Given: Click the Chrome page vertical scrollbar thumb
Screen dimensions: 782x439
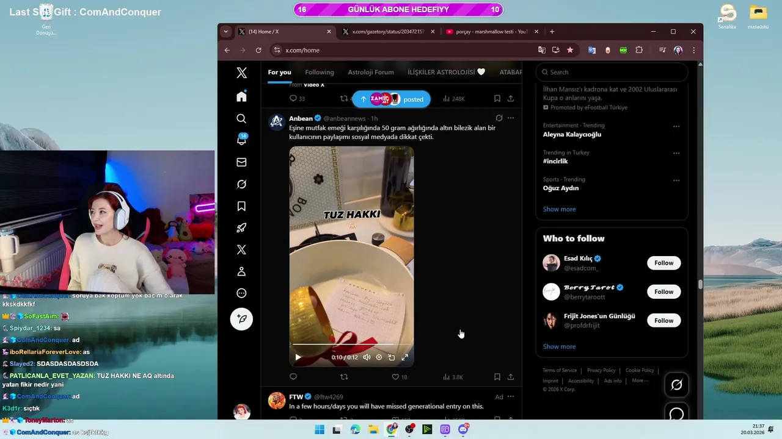Looking at the screenshot, I should click(x=700, y=284).
